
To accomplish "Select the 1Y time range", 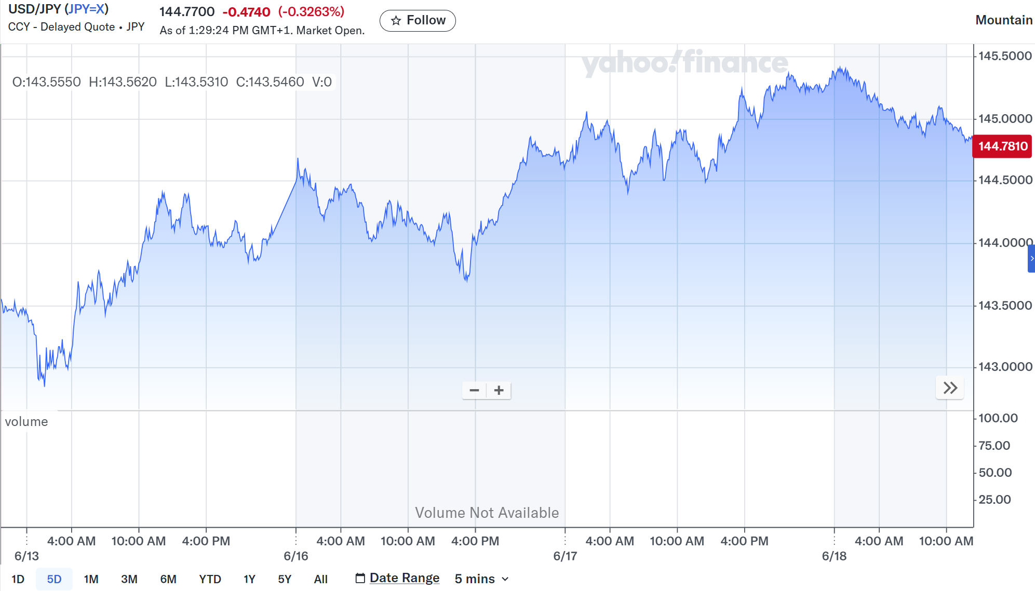I will [x=249, y=579].
